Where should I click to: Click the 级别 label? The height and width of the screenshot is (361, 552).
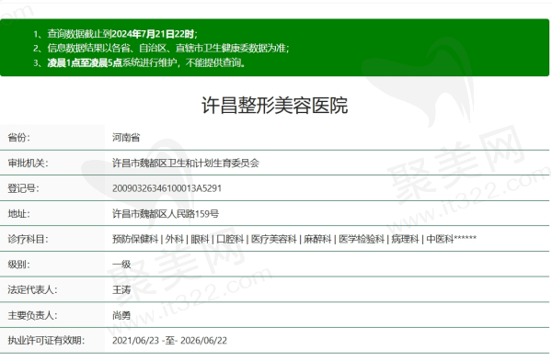[x=19, y=265]
